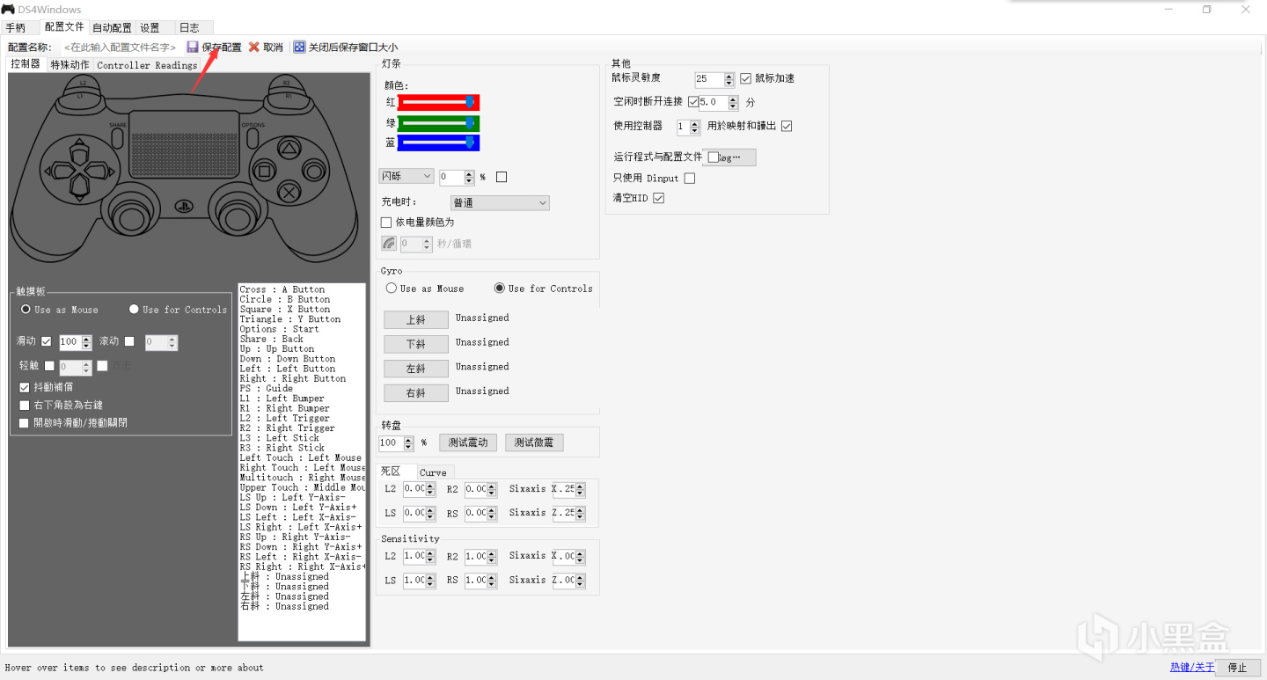
Task: Click the blue lightbar color slider
Action: (438, 143)
